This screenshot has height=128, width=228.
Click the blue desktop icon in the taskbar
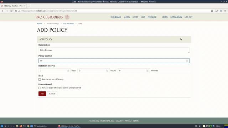32,126
